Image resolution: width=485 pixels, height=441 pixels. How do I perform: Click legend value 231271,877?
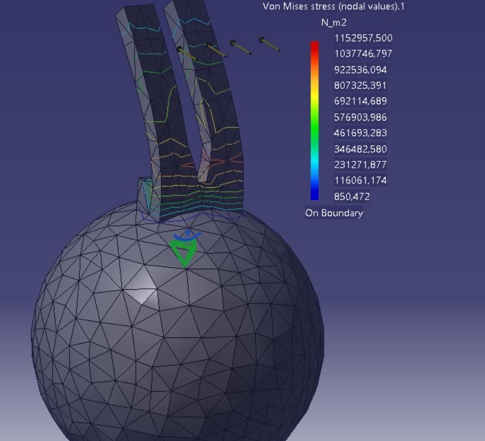[360, 164]
